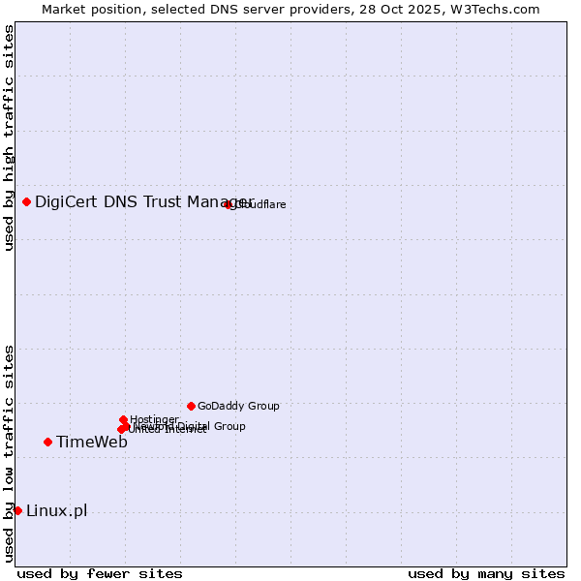Click the Hostinger red data point
The image size is (581, 581).
click(123, 419)
